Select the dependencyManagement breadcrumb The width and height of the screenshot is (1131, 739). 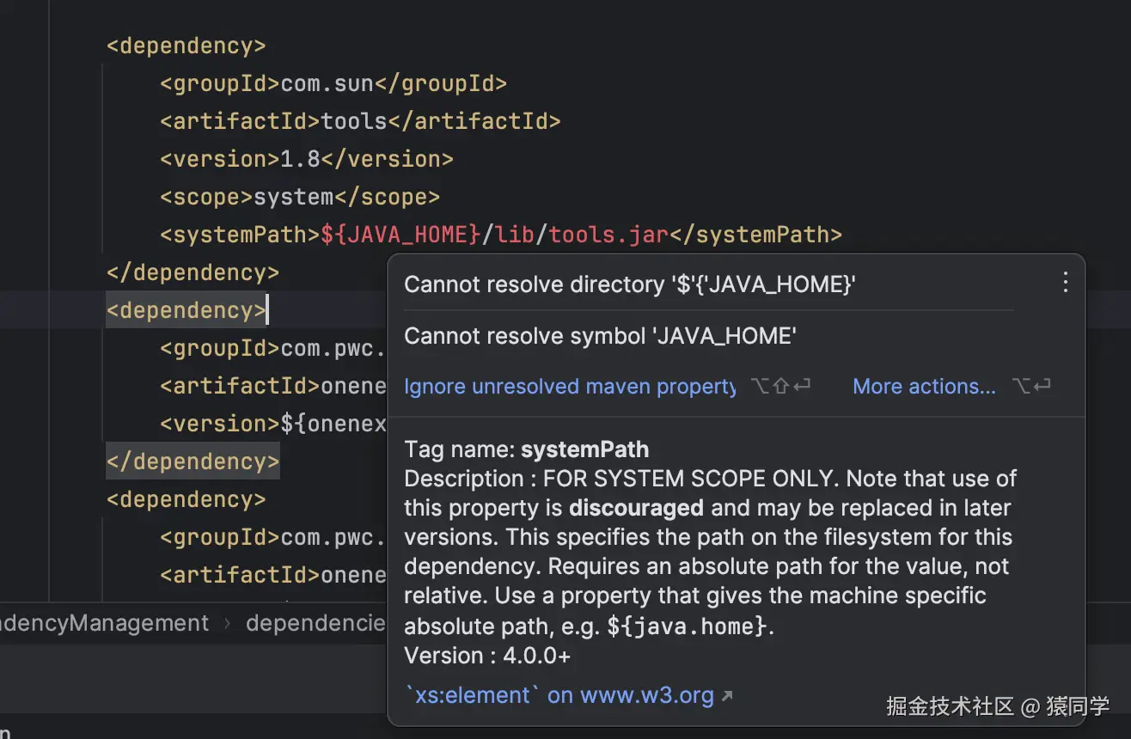(104, 623)
